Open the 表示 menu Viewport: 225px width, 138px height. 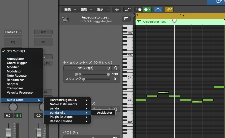pos(102,10)
